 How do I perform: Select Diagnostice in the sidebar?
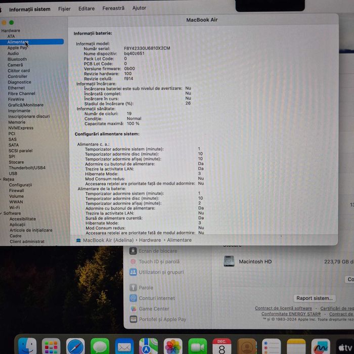[19, 82]
